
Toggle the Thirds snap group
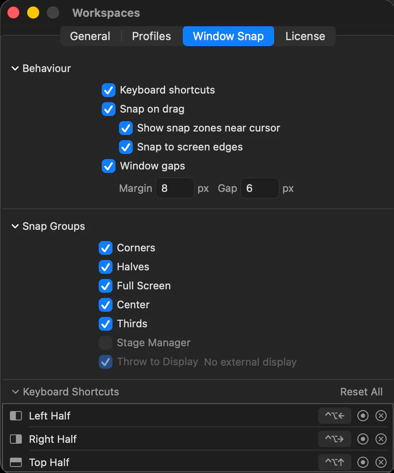tap(106, 324)
